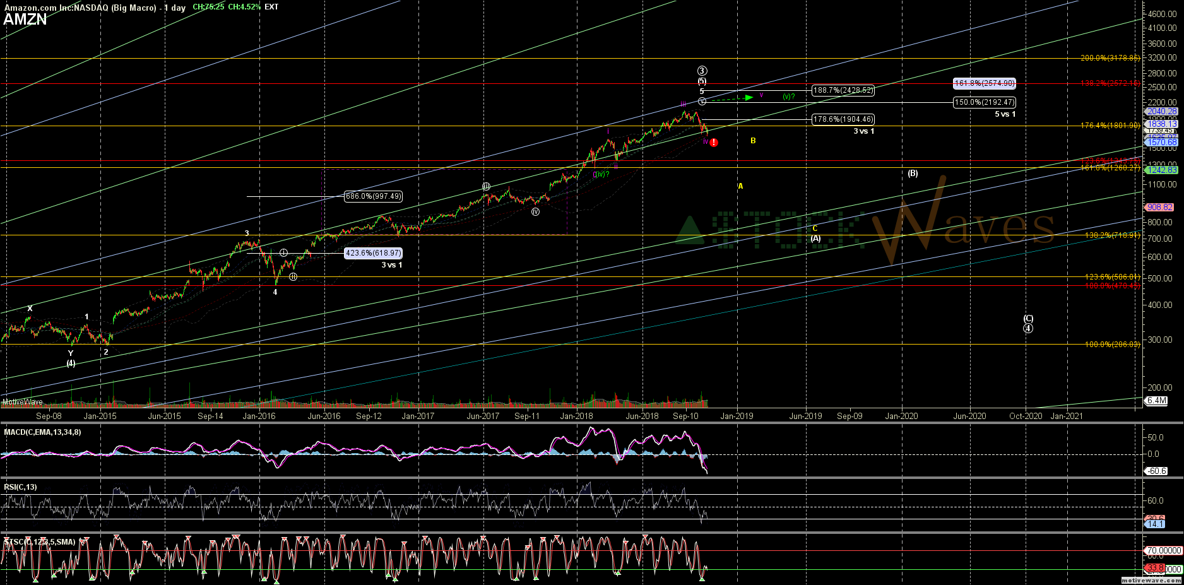Click the Amazon.com Inc:NASDAQ chart title
Viewport: 1184px width, 585px height.
95,8
